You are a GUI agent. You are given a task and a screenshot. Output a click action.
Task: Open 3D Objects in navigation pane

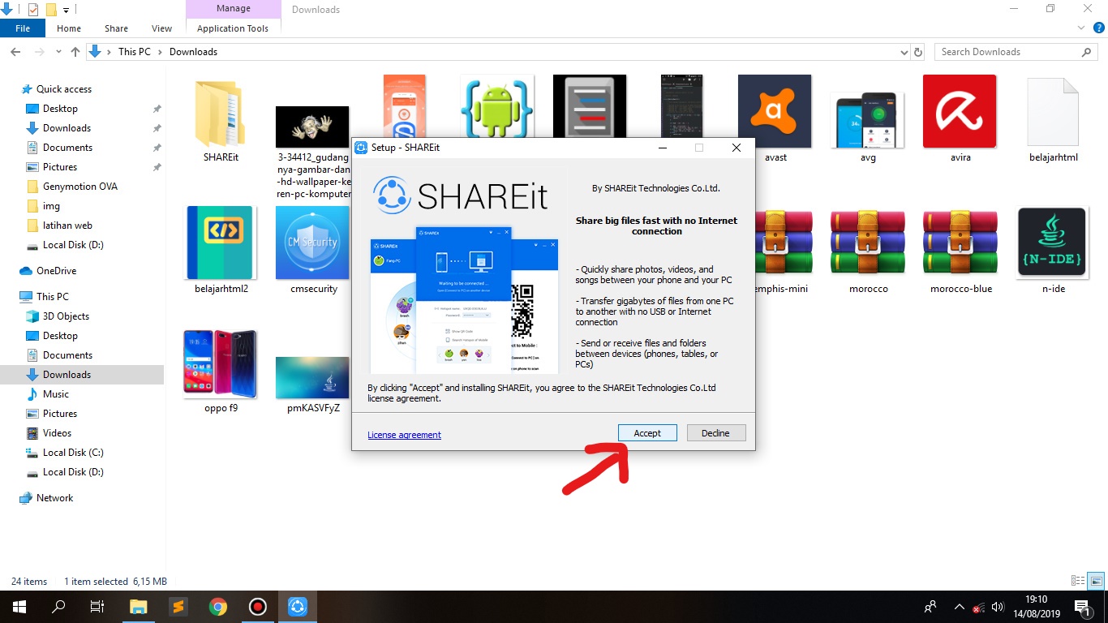pos(66,316)
